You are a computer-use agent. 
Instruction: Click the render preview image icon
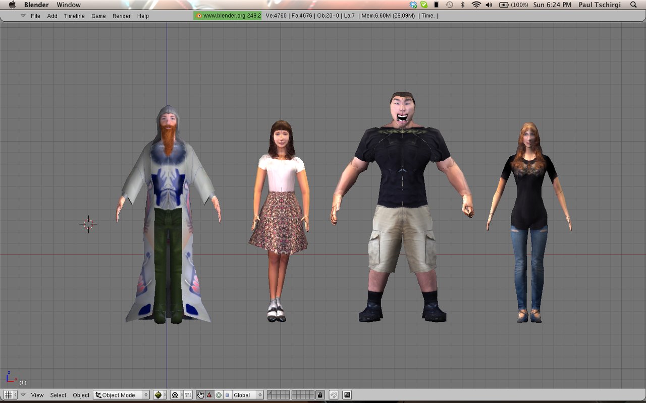pyautogui.click(x=347, y=394)
